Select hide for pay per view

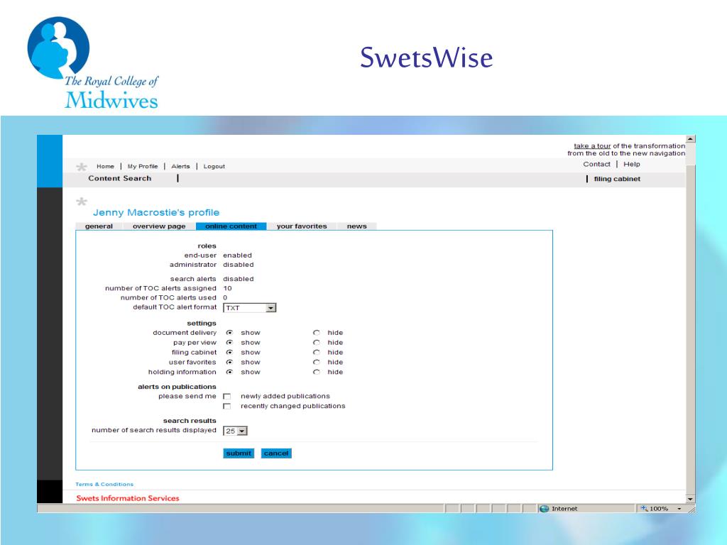click(316, 343)
